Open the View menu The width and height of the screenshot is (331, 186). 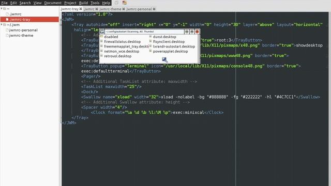click(x=38, y=3)
